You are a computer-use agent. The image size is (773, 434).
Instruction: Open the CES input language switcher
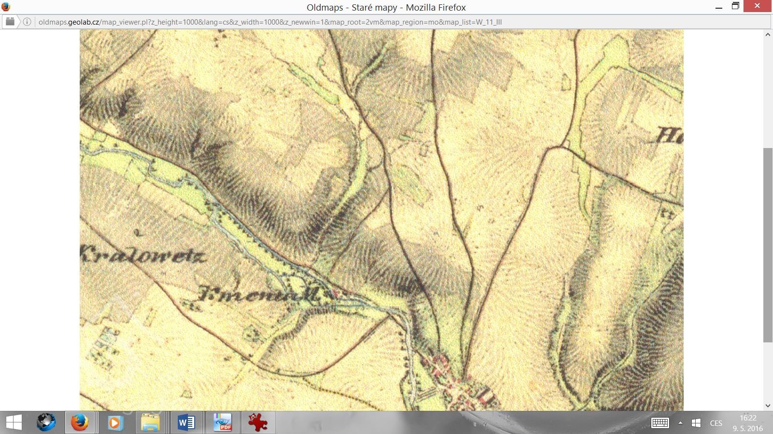point(716,423)
